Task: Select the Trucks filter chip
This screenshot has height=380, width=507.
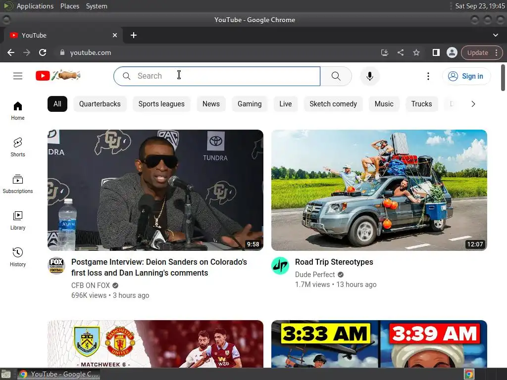Action: (421, 104)
